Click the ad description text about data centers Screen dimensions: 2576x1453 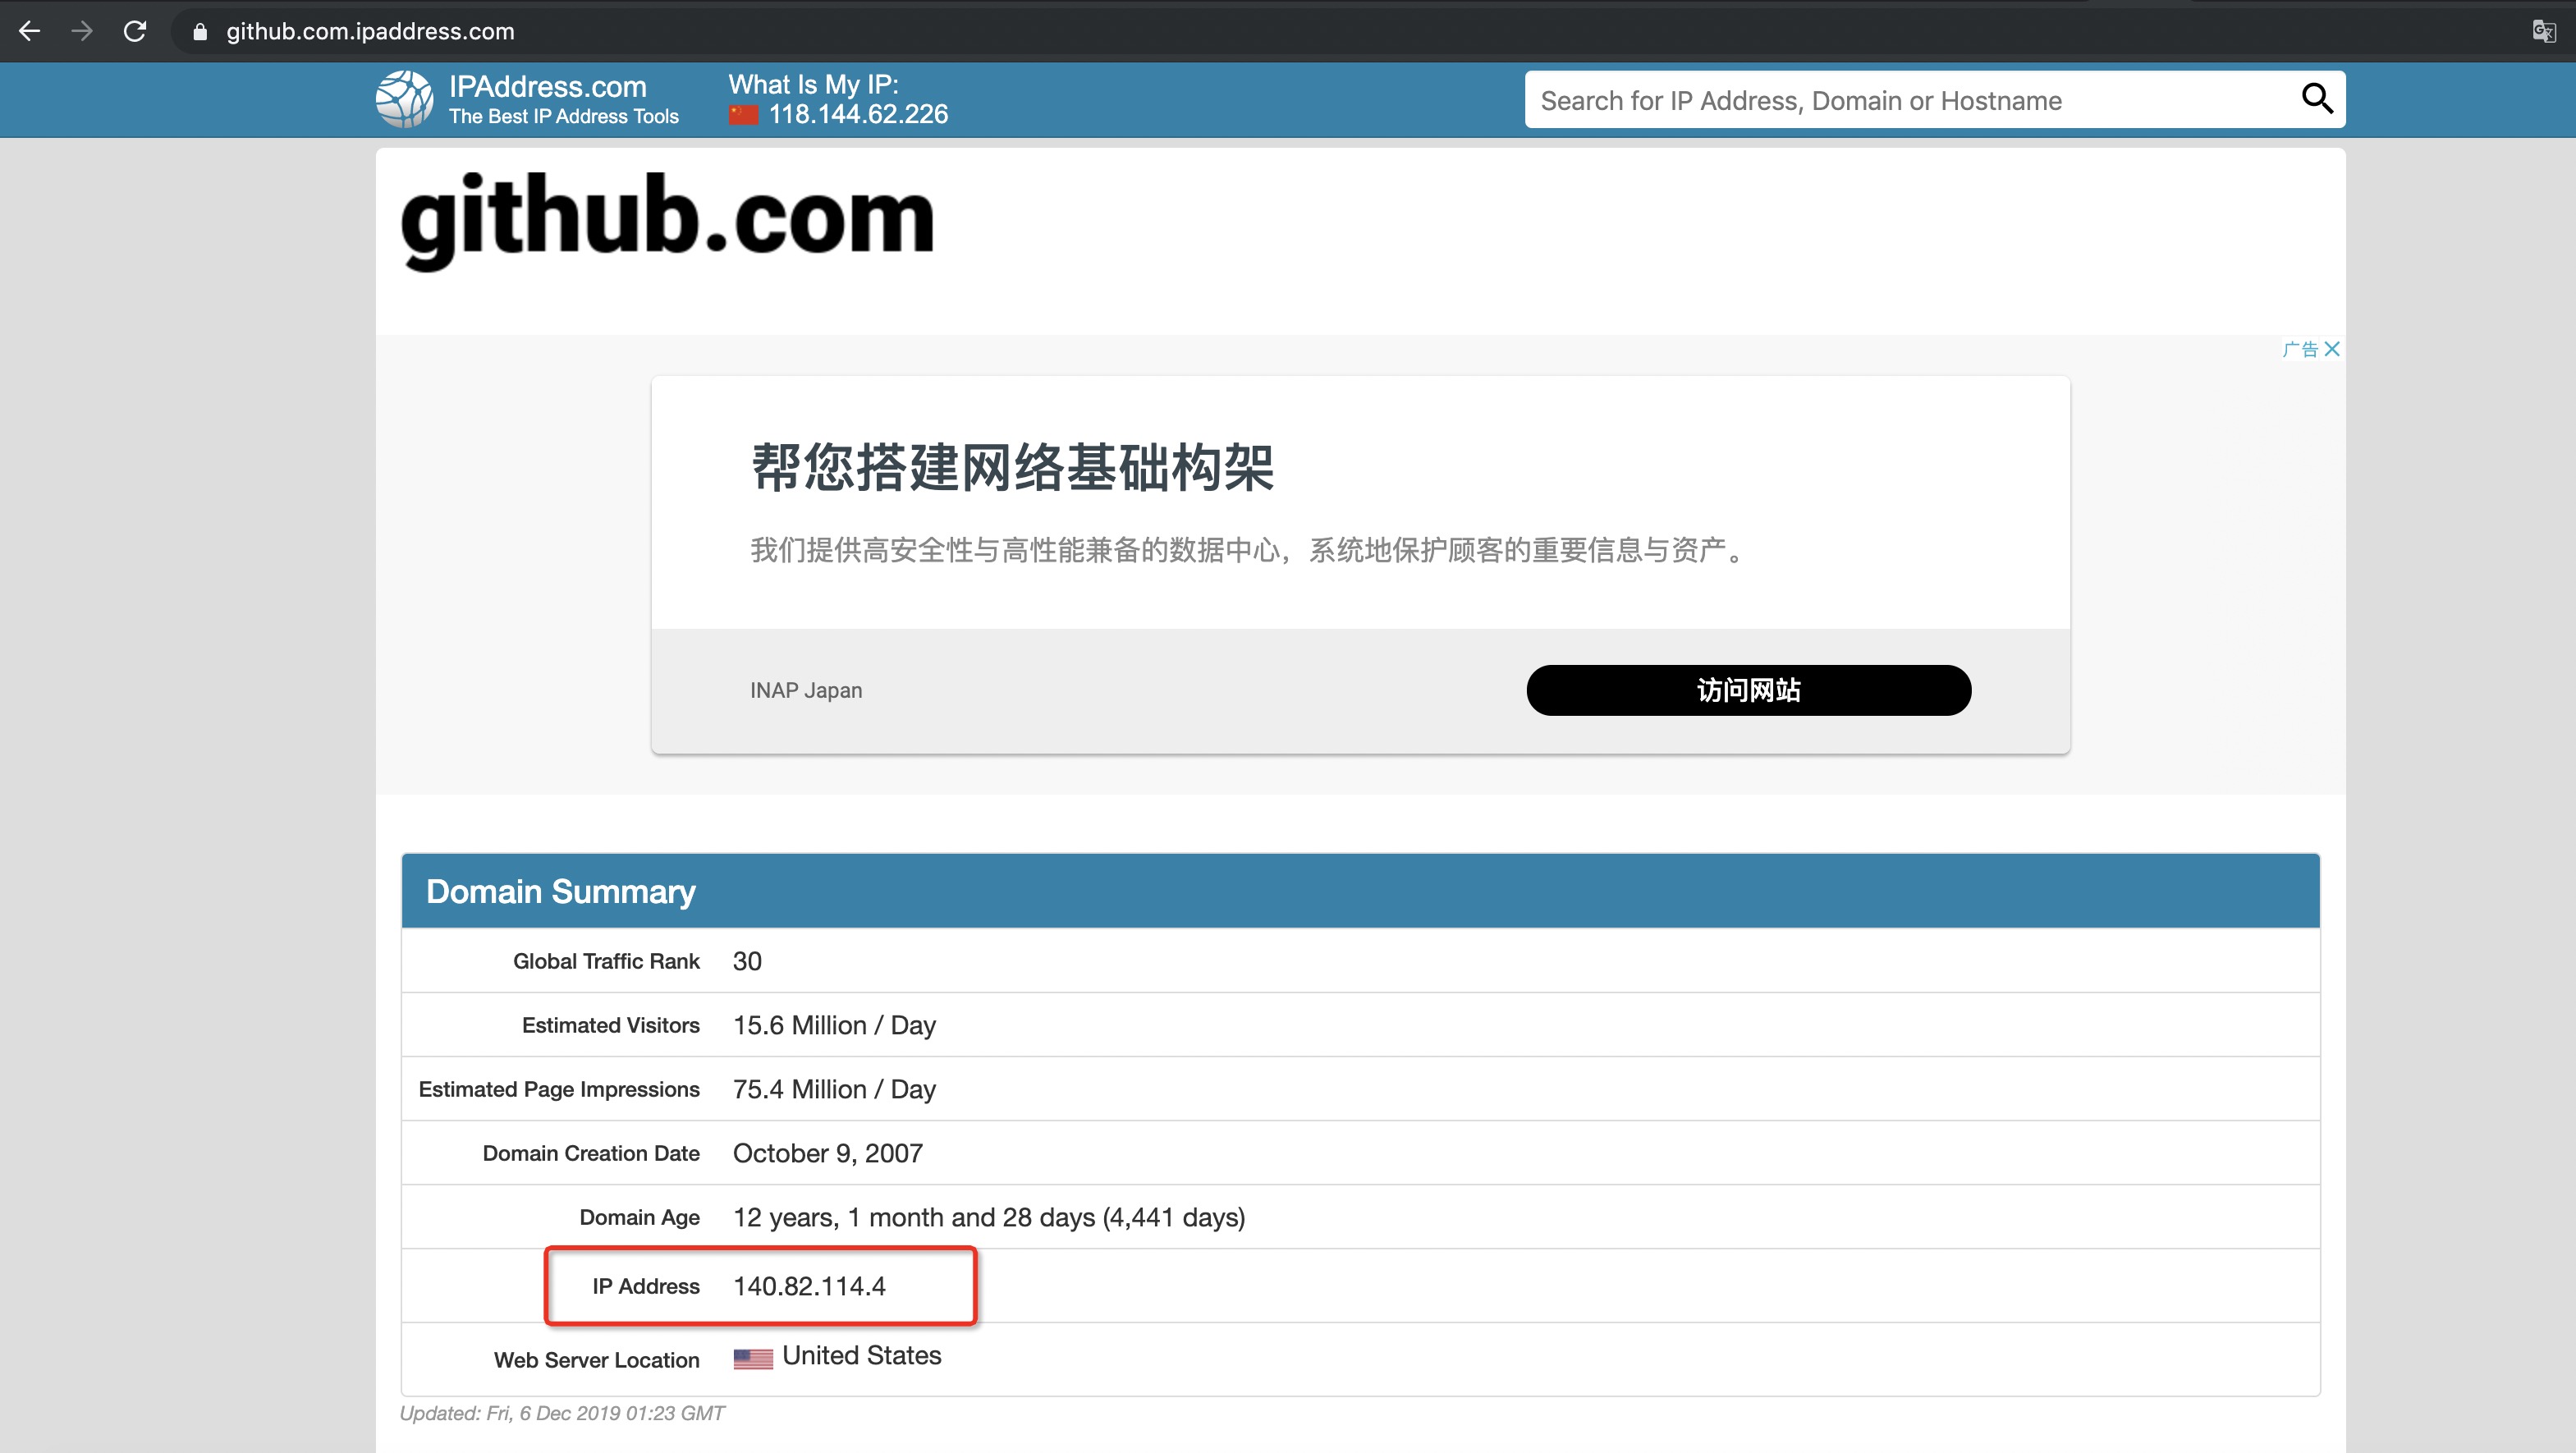click(1248, 550)
